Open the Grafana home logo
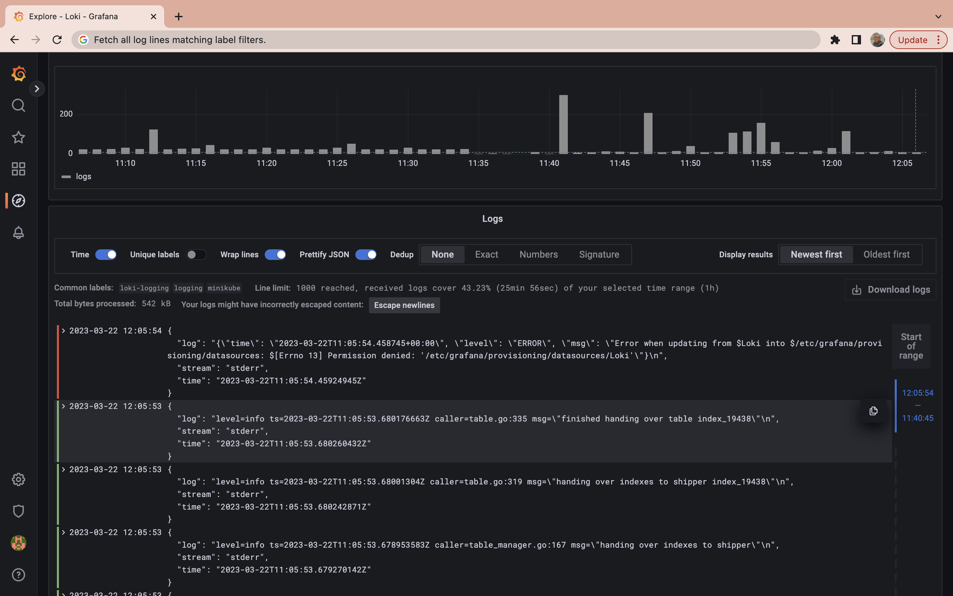Viewport: 953px width, 596px height. tap(19, 74)
